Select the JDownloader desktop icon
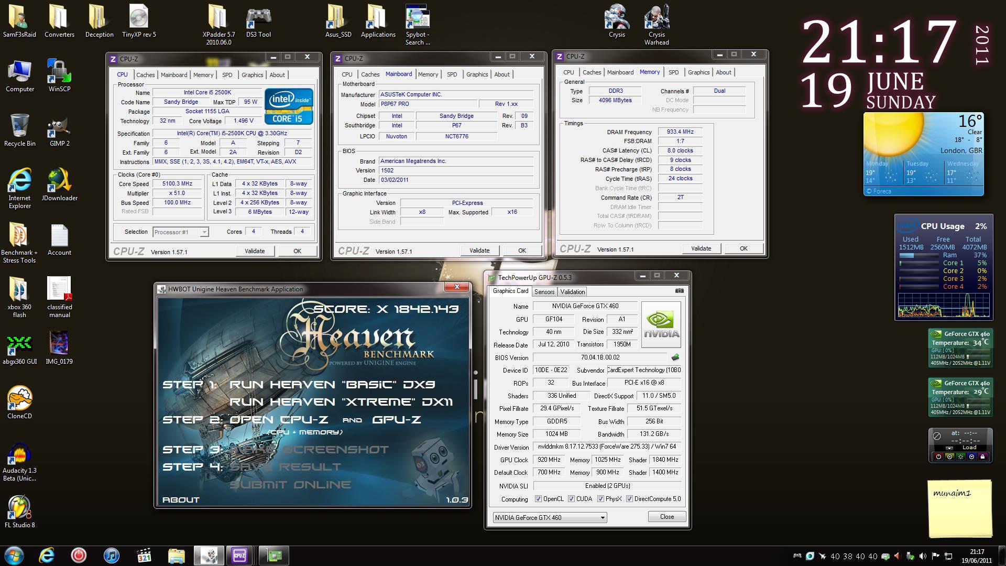 59,184
